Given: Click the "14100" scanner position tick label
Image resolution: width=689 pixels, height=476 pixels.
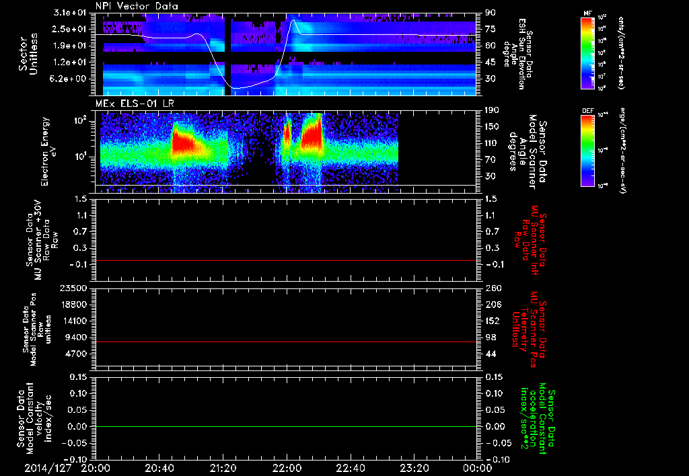Looking at the screenshot, I should 73,321.
